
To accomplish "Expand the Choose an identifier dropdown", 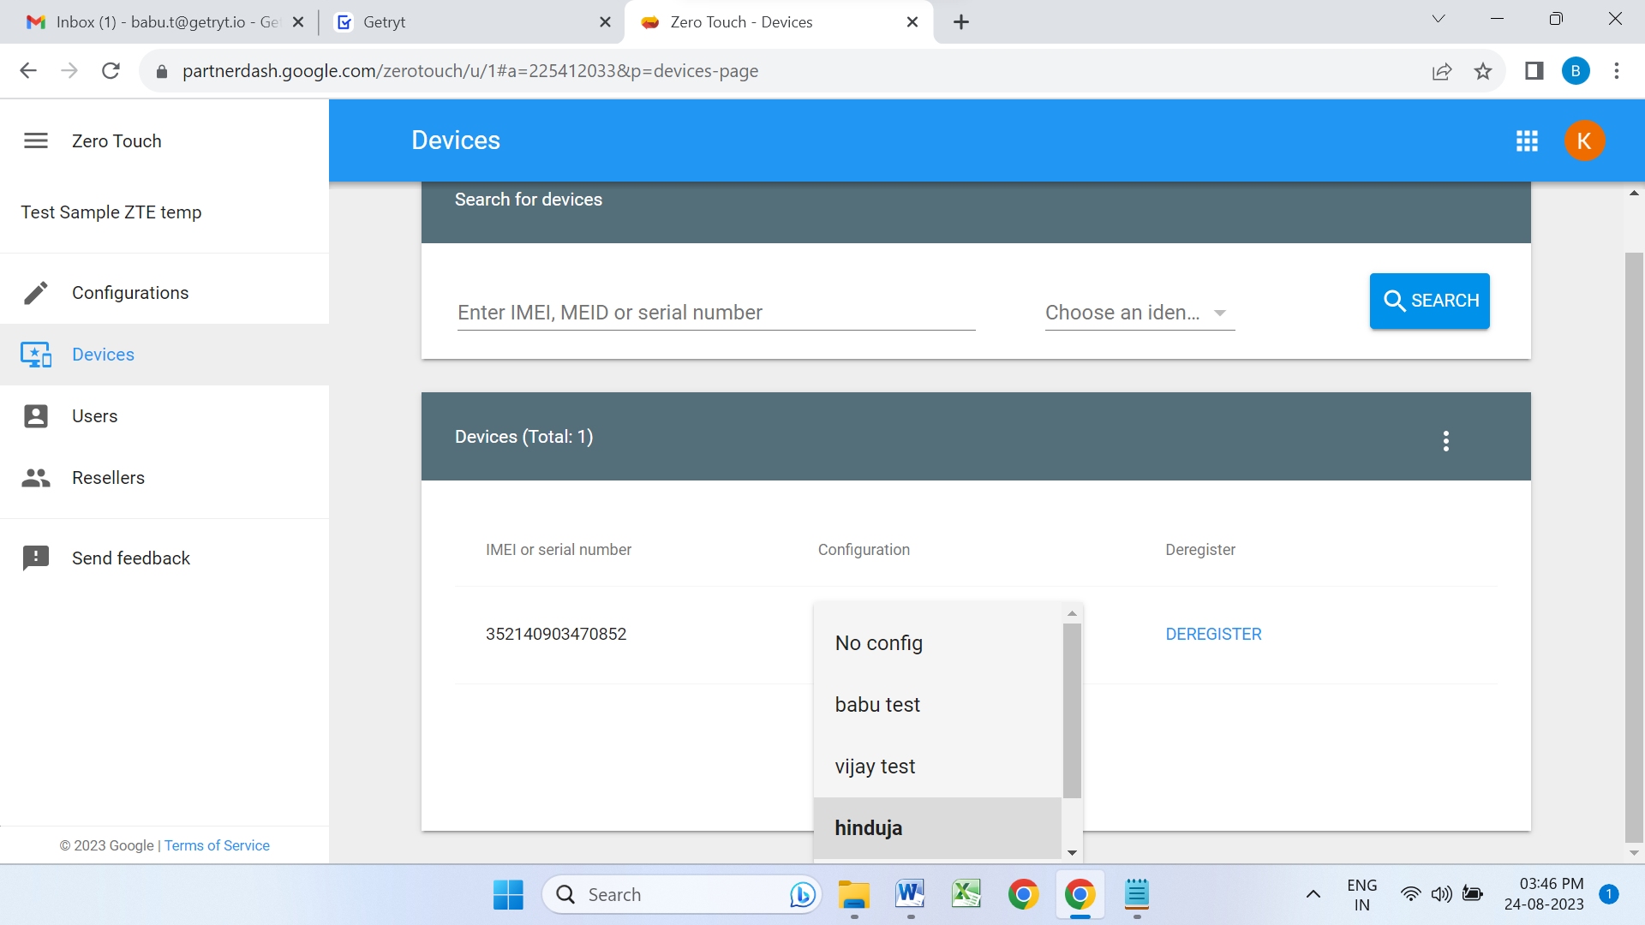I will pyautogui.click(x=1140, y=313).
